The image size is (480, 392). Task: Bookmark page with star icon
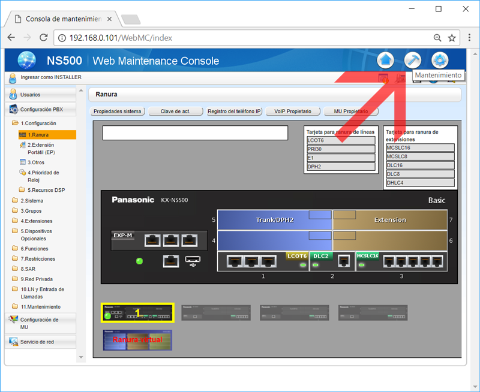pos(452,38)
